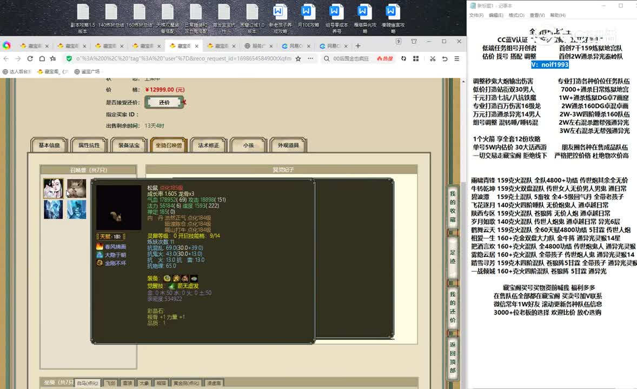This screenshot has width=637, height=389.
Task: Select the woman portrait summon thumbnail
Action: coord(53,189)
